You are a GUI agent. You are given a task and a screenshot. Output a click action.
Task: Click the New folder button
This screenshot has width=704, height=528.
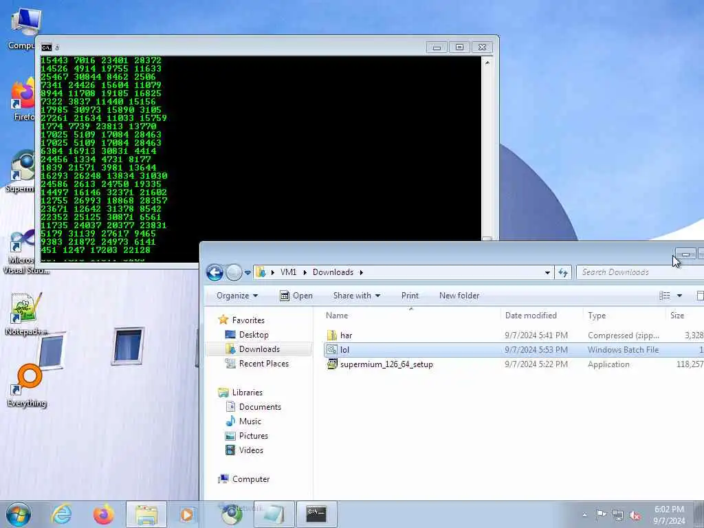[x=459, y=296]
